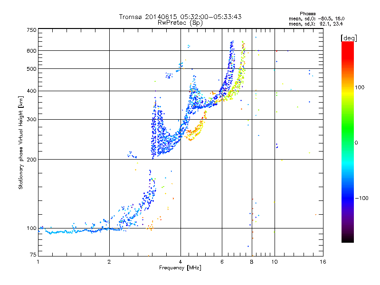Screen dimensions: 380x285
Task: Click the x-axis '10' frequency label
Action: click(275, 262)
